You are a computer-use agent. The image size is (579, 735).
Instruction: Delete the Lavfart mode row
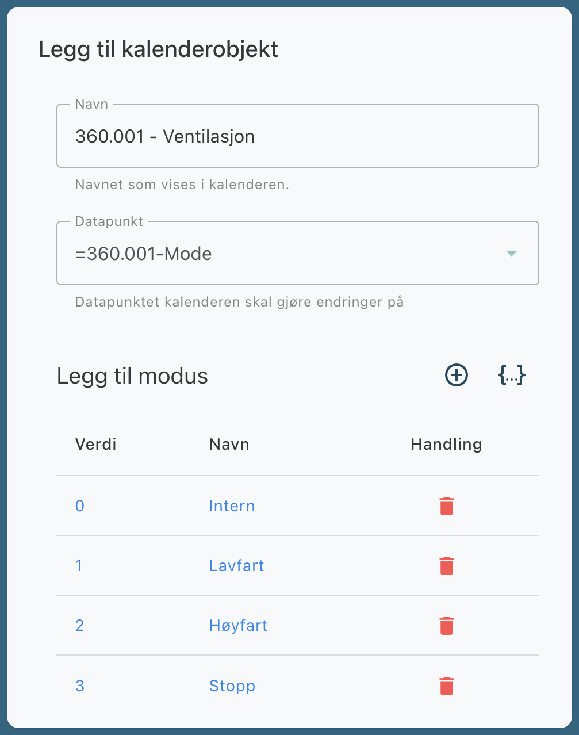[446, 566]
